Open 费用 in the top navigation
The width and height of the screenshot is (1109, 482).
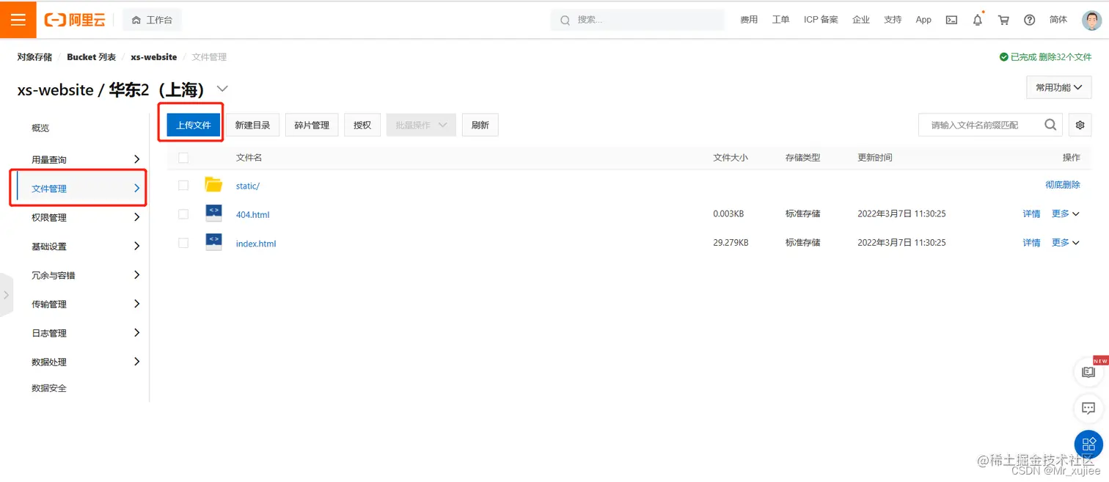click(x=749, y=20)
